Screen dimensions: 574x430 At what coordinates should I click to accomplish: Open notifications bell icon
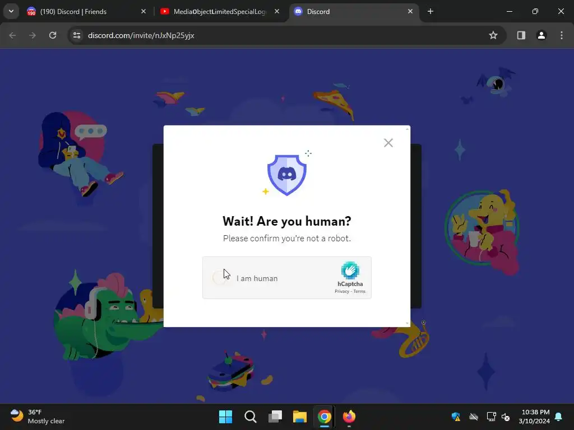(559, 417)
